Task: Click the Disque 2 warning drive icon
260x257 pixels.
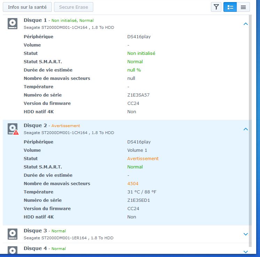Action: pyautogui.click(x=13, y=129)
